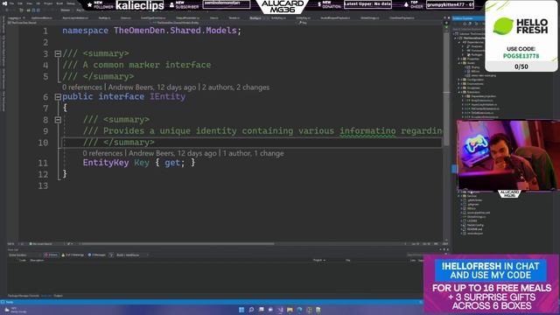Switch to the Package Manager Console tab

point(24,296)
